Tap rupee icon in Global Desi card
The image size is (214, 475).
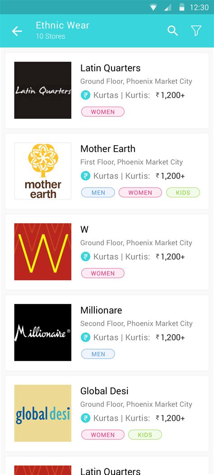[x=85, y=418]
